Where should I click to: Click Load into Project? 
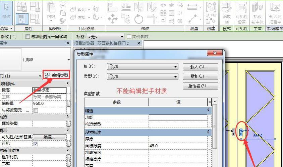click(x=275, y=13)
